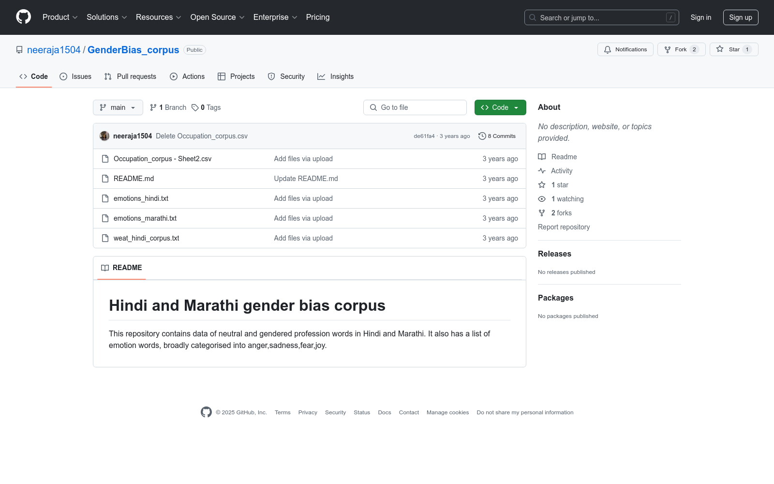Open weat_hindi_corpus.txt

pos(146,238)
